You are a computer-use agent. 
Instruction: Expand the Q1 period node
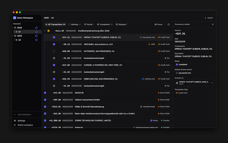point(15,32)
